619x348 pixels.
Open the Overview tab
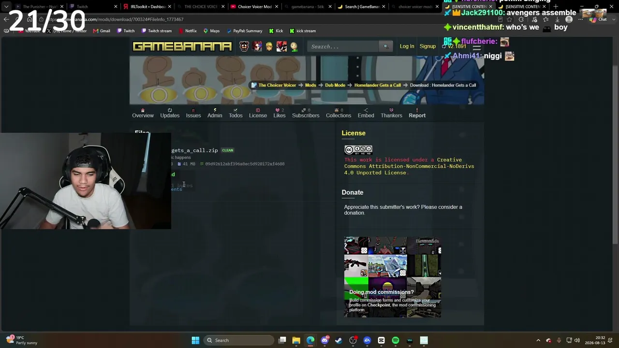pyautogui.click(x=143, y=113)
